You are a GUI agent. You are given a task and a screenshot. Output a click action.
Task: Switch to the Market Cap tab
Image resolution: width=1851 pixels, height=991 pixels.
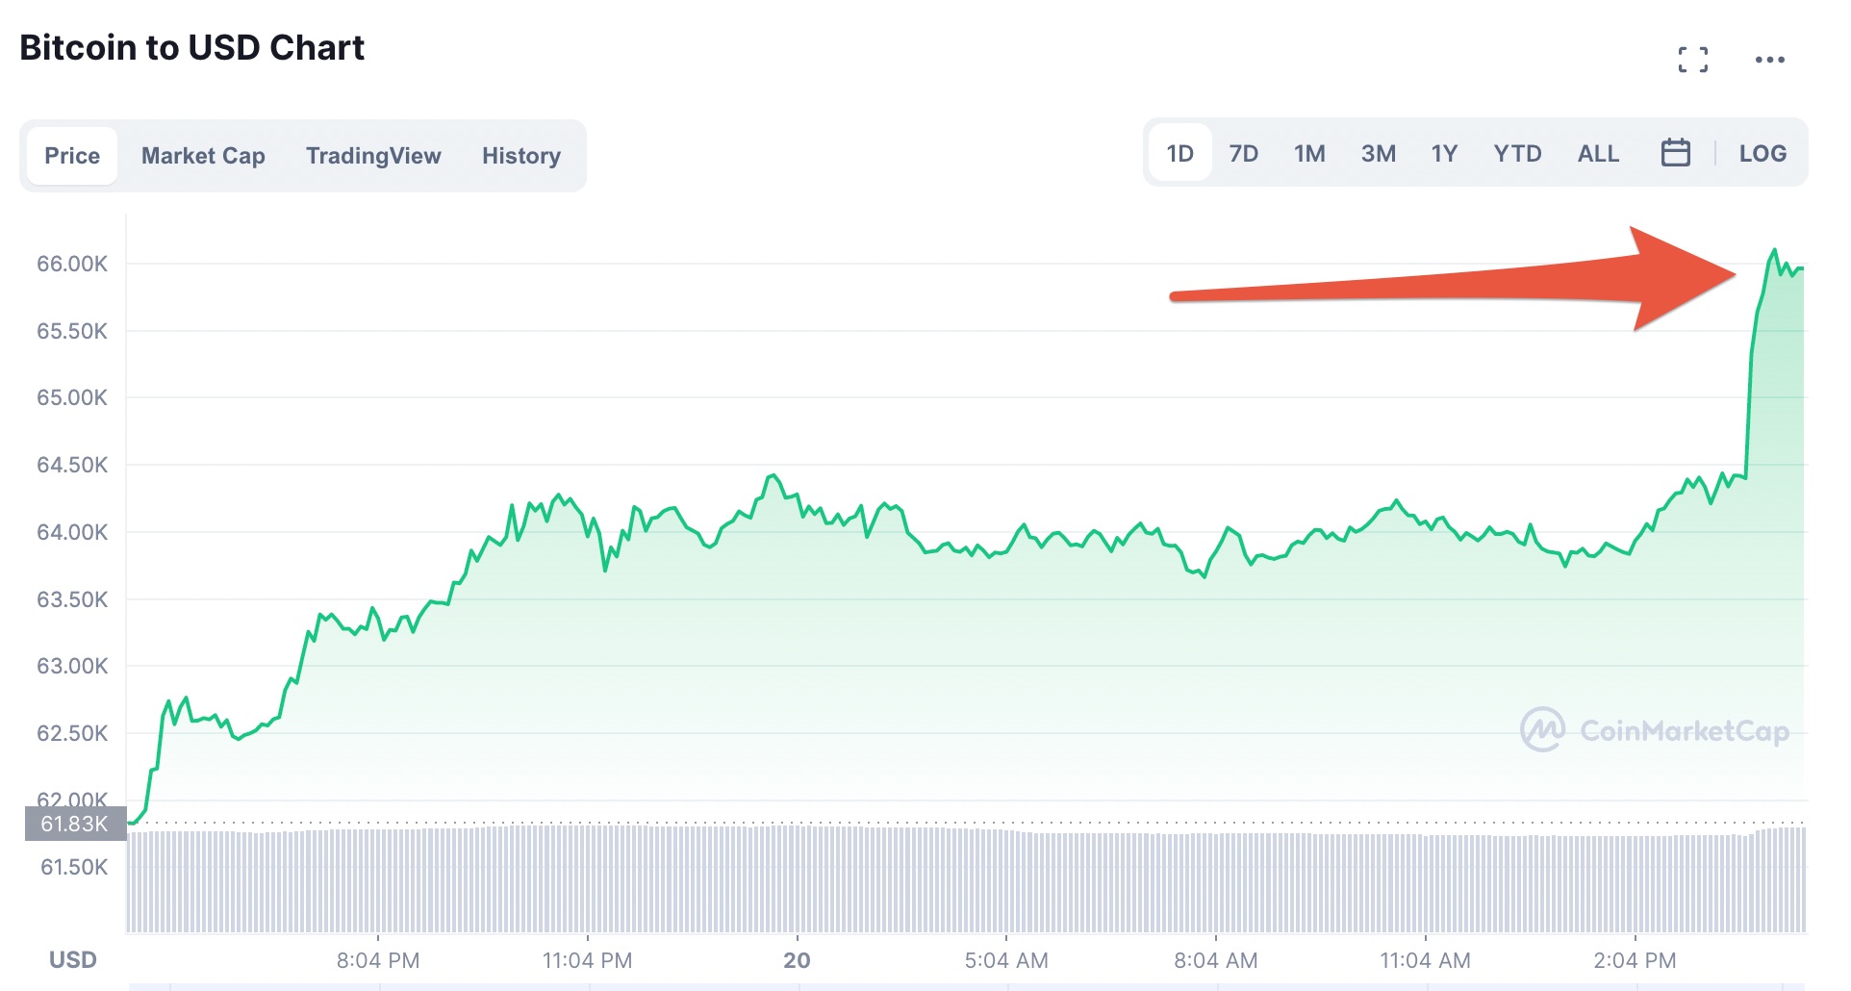click(203, 156)
